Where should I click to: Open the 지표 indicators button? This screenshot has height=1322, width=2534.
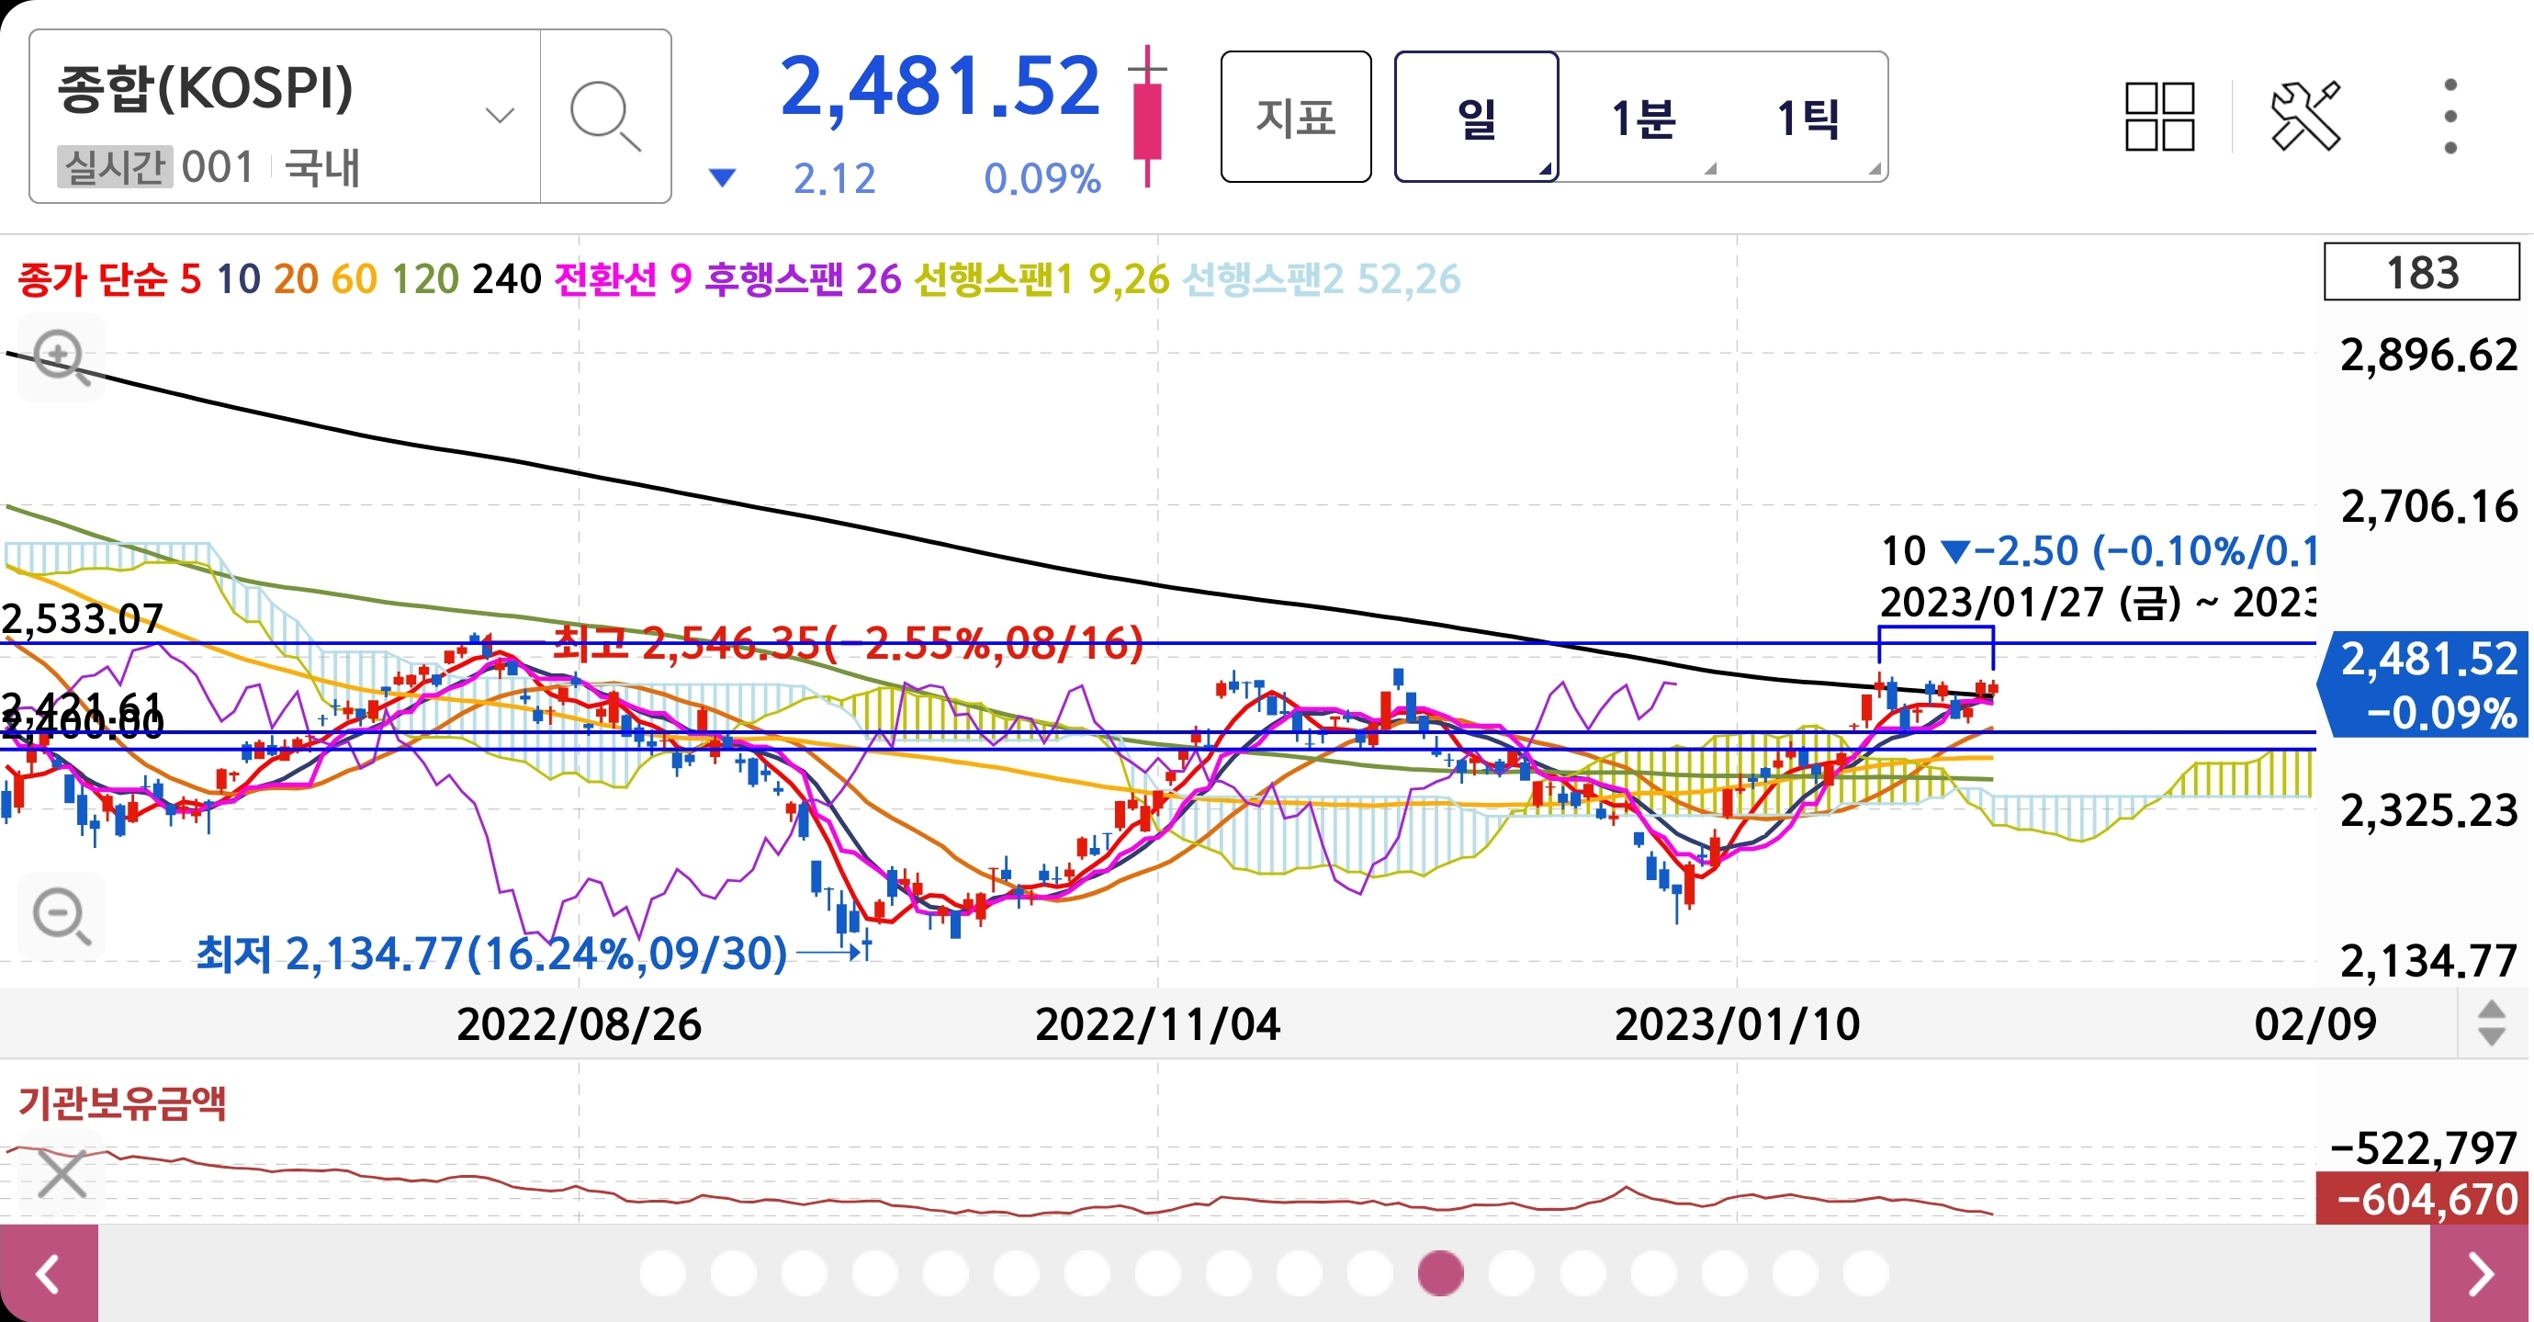click(1296, 117)
